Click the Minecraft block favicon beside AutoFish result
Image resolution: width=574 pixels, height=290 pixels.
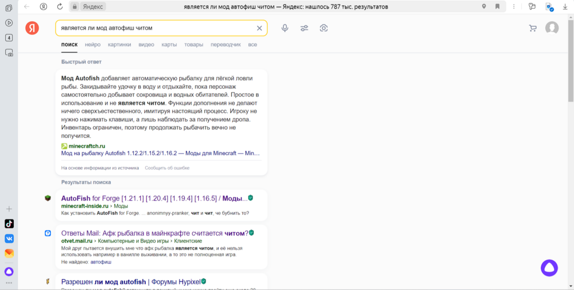pyautogui.click(x=48, y=198)
